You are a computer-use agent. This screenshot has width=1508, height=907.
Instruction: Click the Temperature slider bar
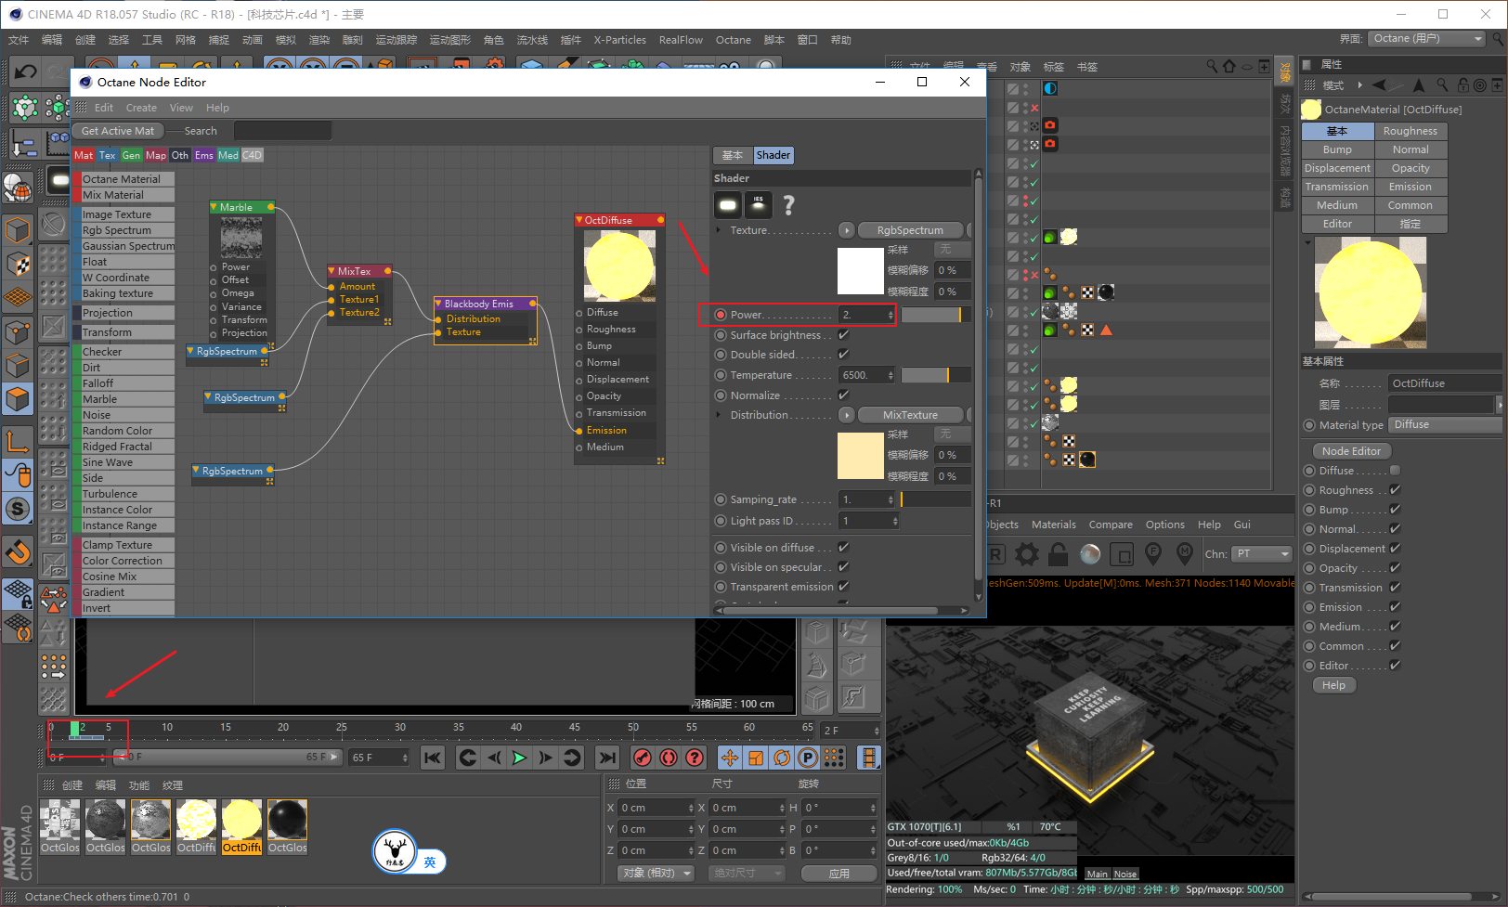tap(936, 375)
